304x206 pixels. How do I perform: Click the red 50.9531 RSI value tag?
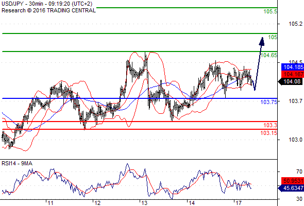pyautogui.click(x=293, y=181)
